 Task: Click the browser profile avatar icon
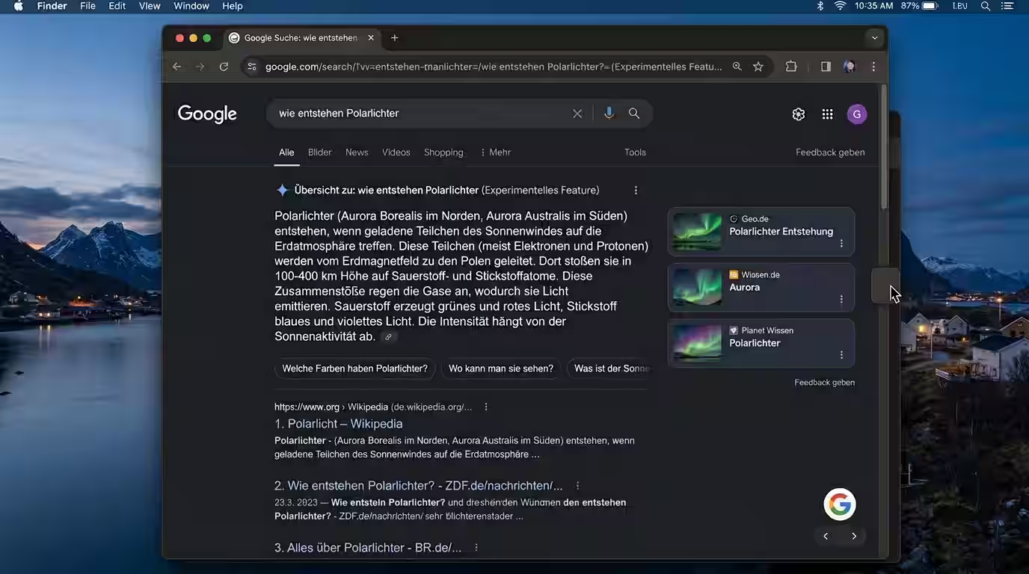click(850, 67)
